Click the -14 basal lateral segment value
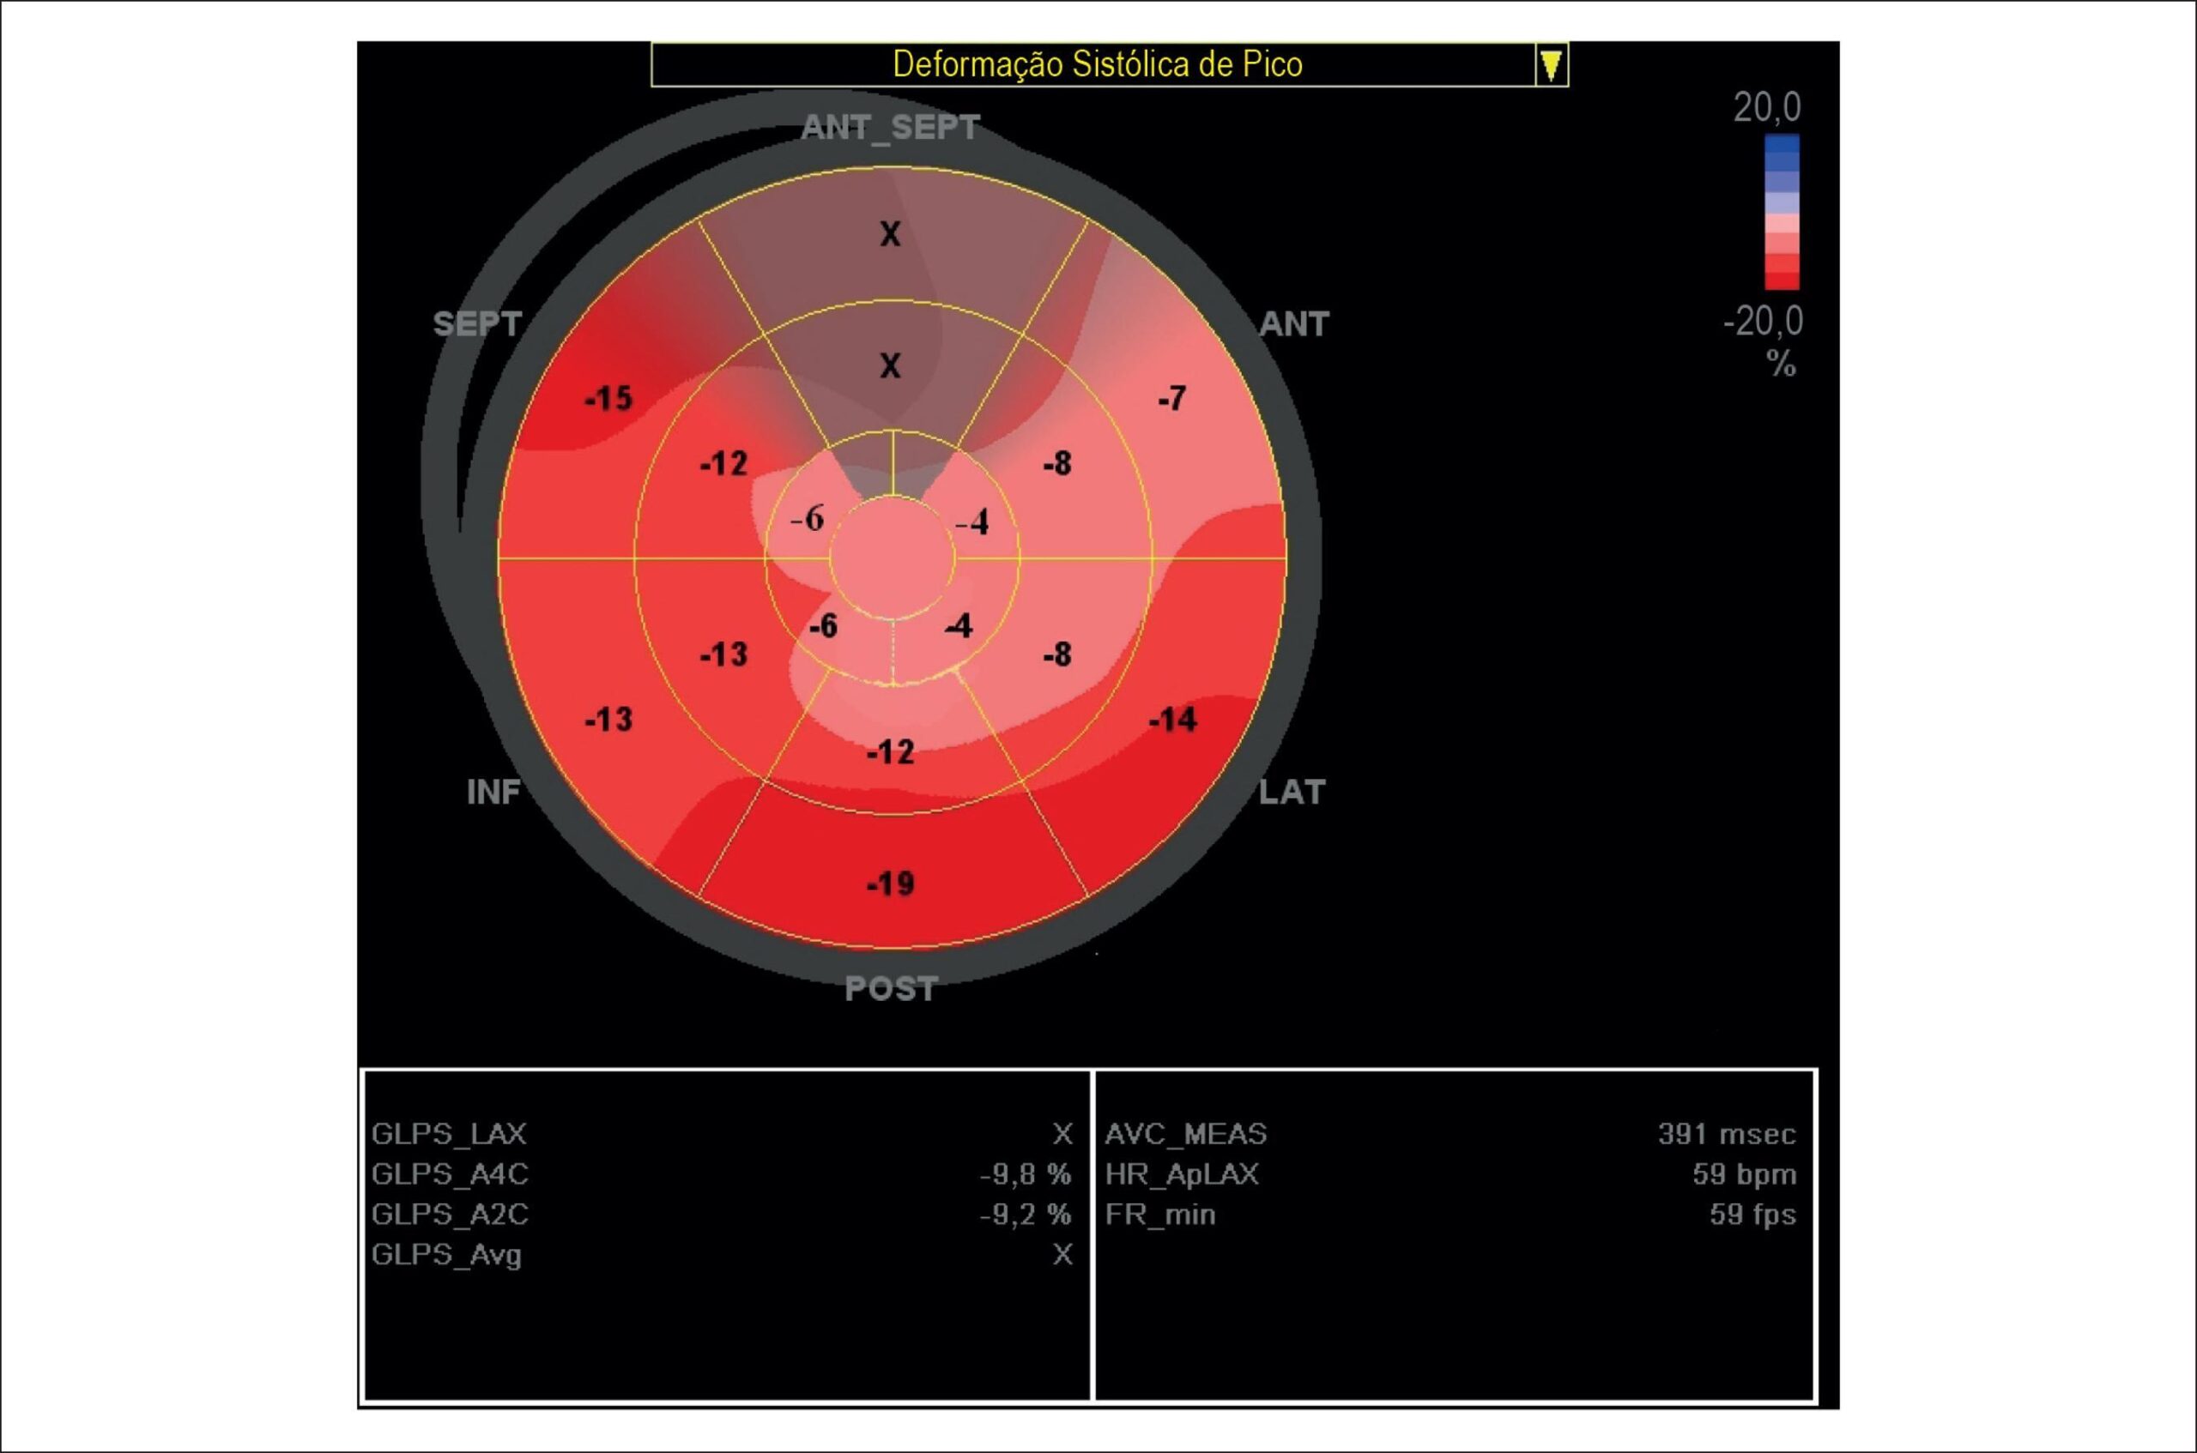This screenshot has height=1453, width=2197. click(1172, 720)
